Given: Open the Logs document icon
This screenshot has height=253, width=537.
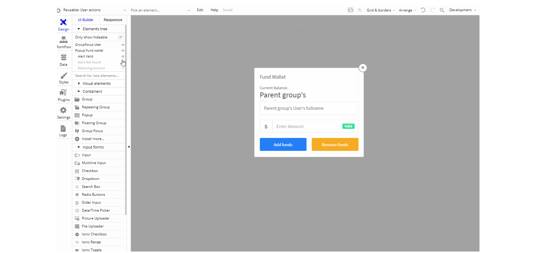Looking at the screenshot, I should pos(63,129).
